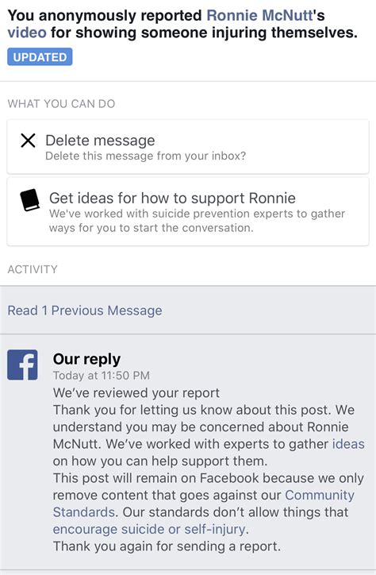Open the Community Standards link
The image size is (376, 575).
pyautogui.click(x=204, y=504)
